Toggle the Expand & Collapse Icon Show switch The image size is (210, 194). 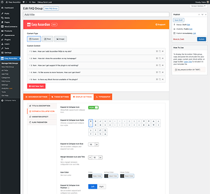[93, 107]
